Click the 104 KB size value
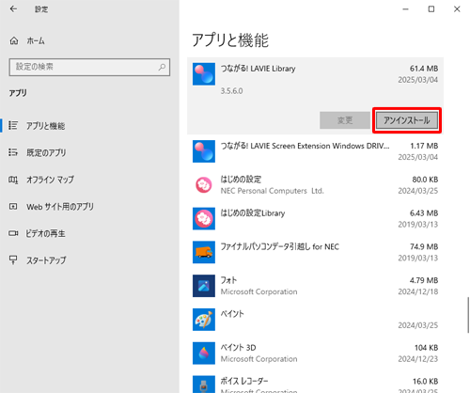 point(426,348)
